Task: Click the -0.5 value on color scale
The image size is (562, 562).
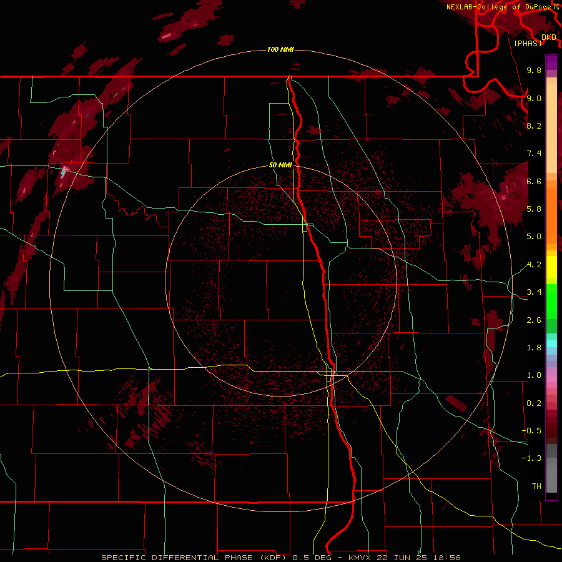Action: [531, 431]
